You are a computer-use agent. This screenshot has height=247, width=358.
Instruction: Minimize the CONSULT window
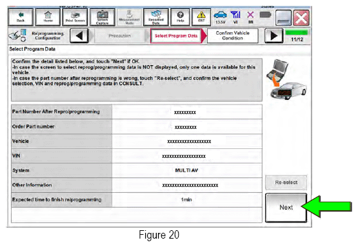[283, 18]
